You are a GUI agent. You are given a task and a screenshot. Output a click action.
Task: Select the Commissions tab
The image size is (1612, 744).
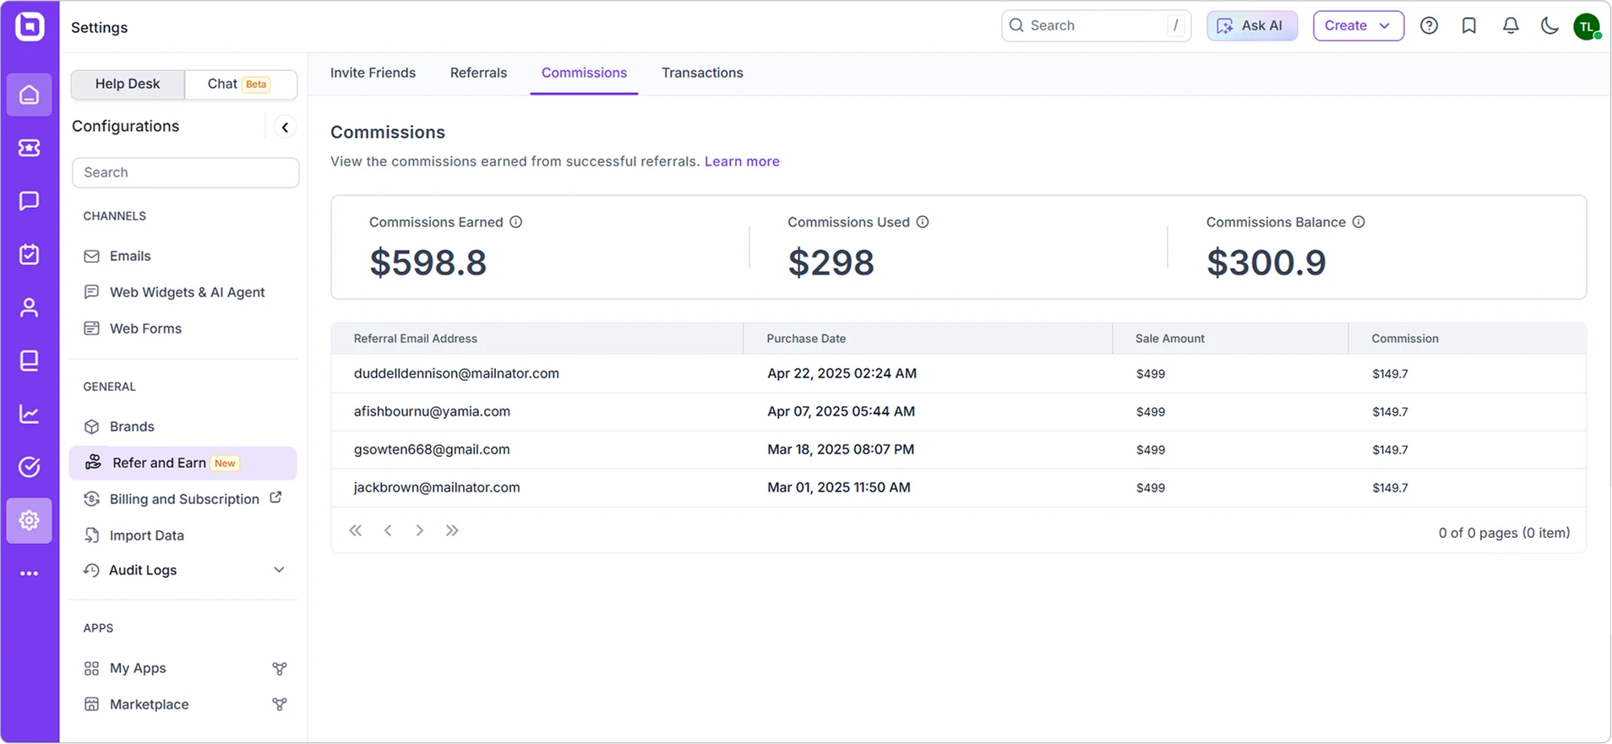(584, 73)
